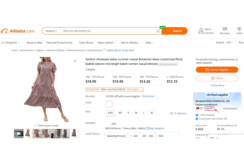The height and width of the screenshot is (163, 244).
Task: Choose size M option
Action: [x=136, y=113]
